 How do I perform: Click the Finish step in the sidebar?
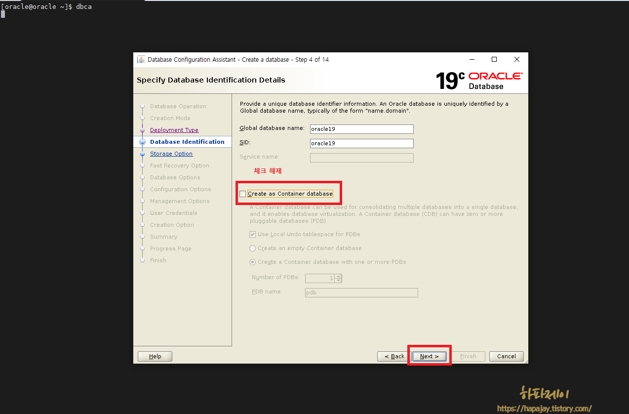[158, 260]
